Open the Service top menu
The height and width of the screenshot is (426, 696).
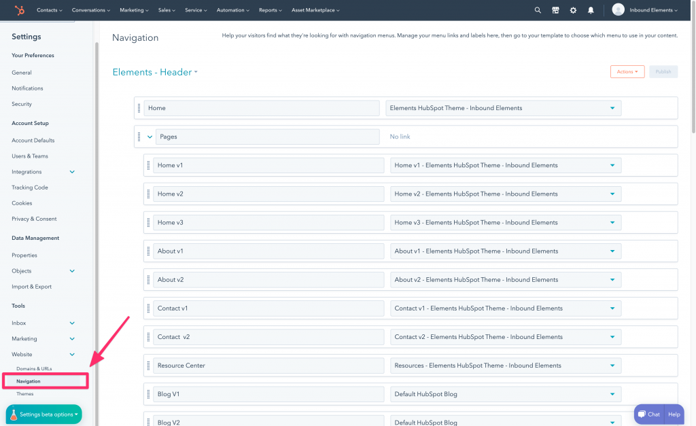[196, 10]
